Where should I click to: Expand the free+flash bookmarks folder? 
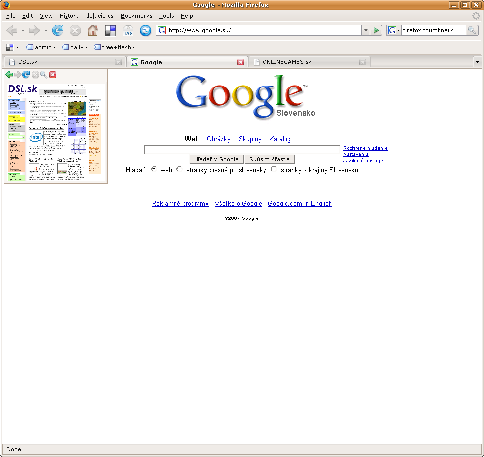pos(114,47)
